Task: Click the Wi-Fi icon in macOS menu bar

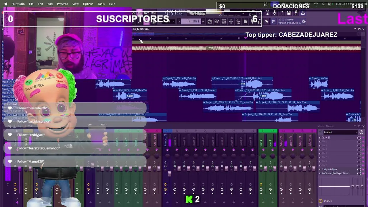Action: (316, 4)
